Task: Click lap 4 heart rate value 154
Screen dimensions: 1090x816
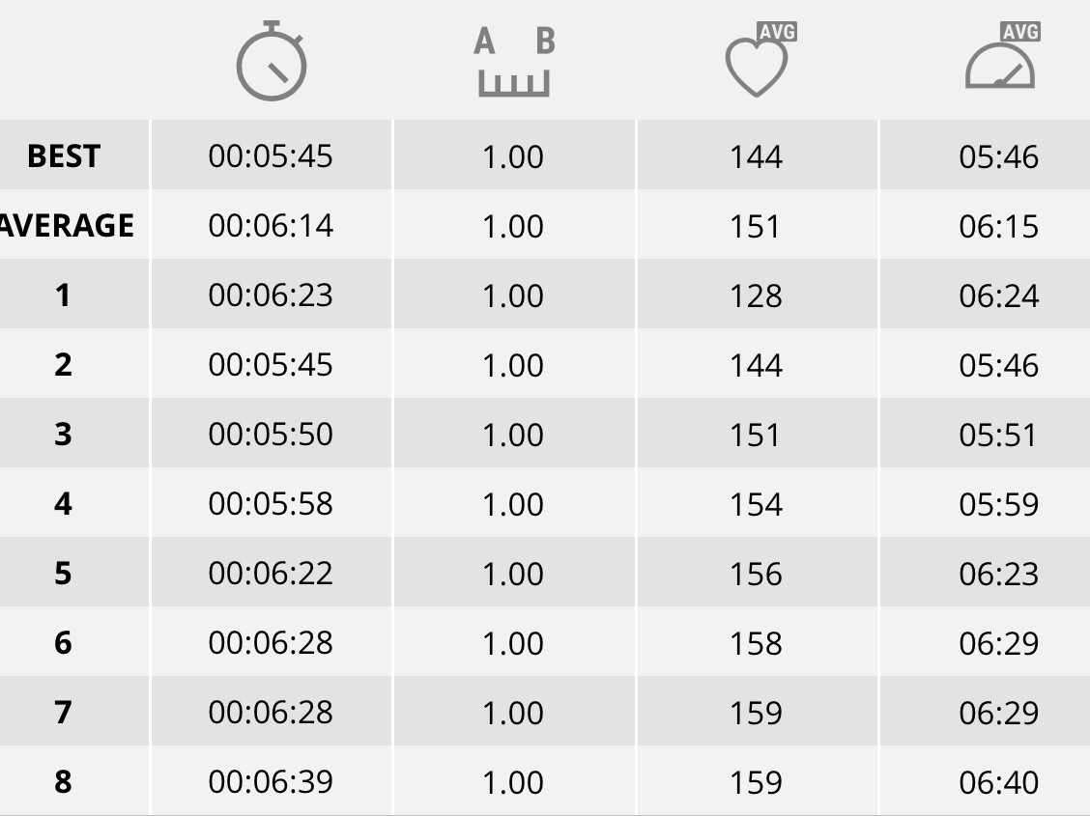Action: [x=756, y=503]
